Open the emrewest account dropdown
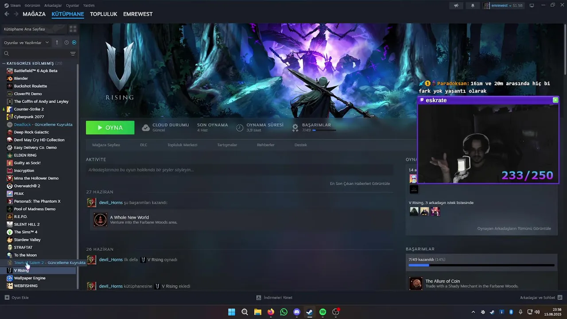The image size is (567, 319). (504, 6)
